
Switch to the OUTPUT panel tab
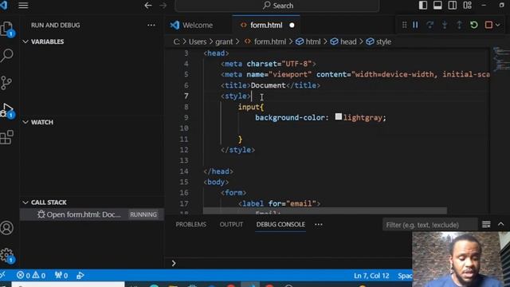click(x=231, y=225)
